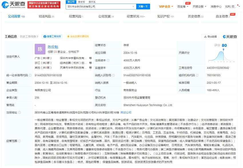Viewport: 243px width, 168px height.
Task: Click 登记机关 value 深圳市市场监督管理局
Action: [137, 98]
